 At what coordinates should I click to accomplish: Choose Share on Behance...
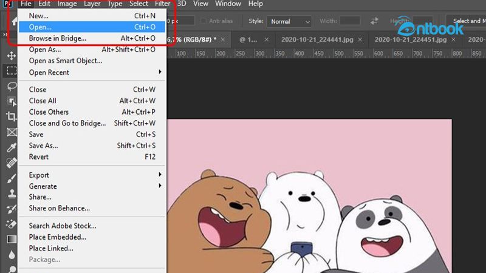[92, 208]
